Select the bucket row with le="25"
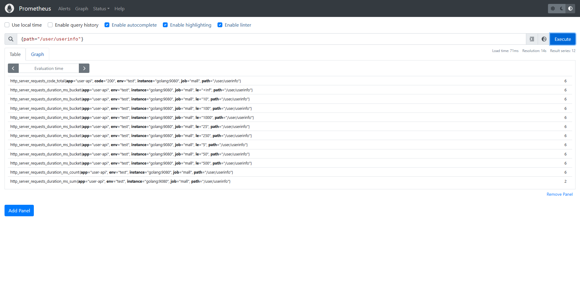The width and height of the screenshot is (580, 281). pos(290,126)
